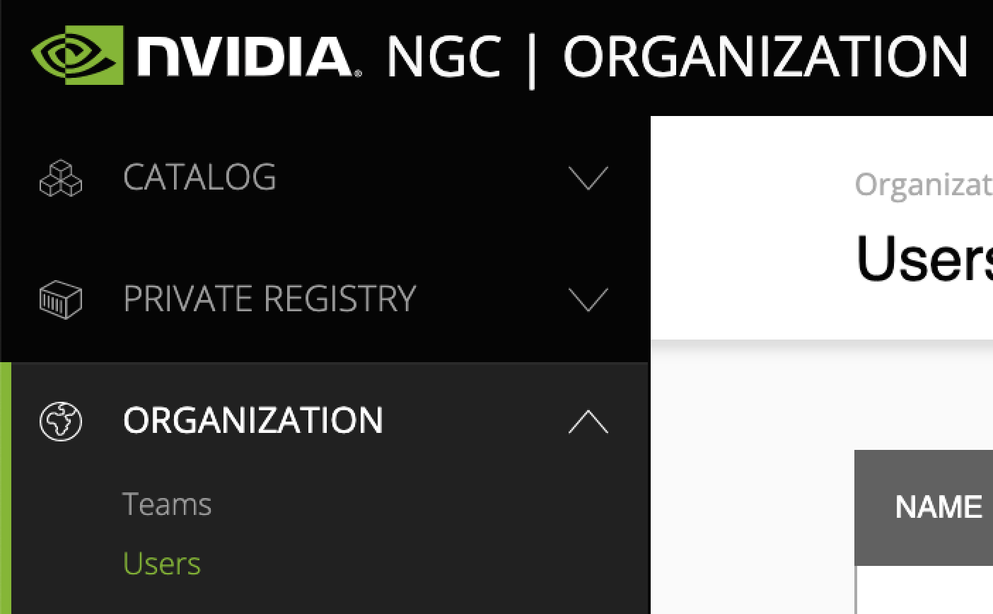Expand the Catalog dropdown chevron
The height and width of the screenshot is (614, 993).
point(587,178)
